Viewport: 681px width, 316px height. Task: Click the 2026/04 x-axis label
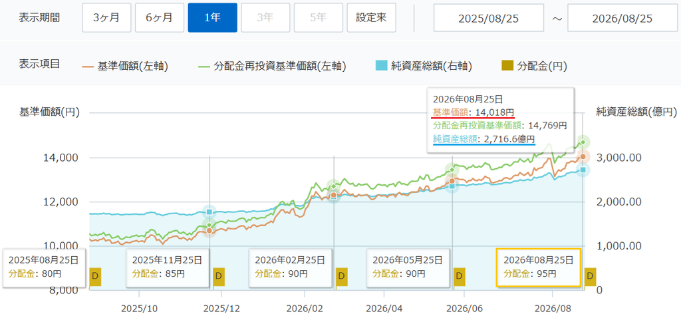384,308
